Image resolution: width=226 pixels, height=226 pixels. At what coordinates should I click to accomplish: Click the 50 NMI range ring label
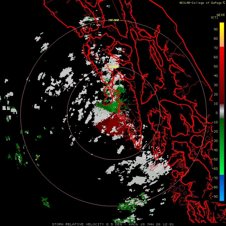[x=114, y=67]
